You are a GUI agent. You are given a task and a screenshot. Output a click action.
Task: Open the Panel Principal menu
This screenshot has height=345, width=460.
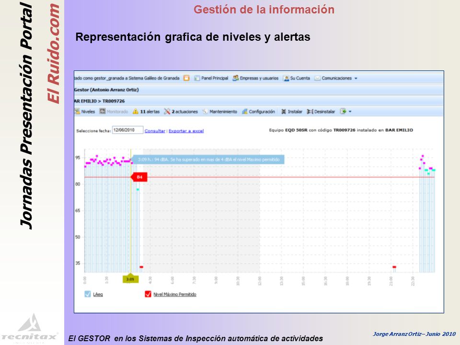click(x=215, y=78)
